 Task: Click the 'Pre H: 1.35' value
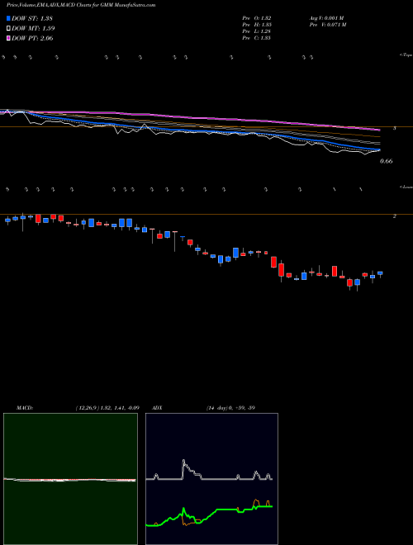pos(257,25)
